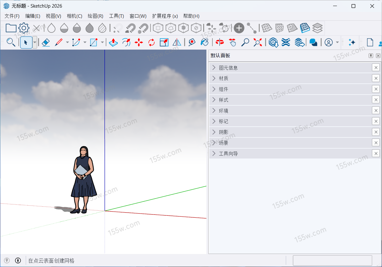Select the Move tool with red arrows

[139, 42]
